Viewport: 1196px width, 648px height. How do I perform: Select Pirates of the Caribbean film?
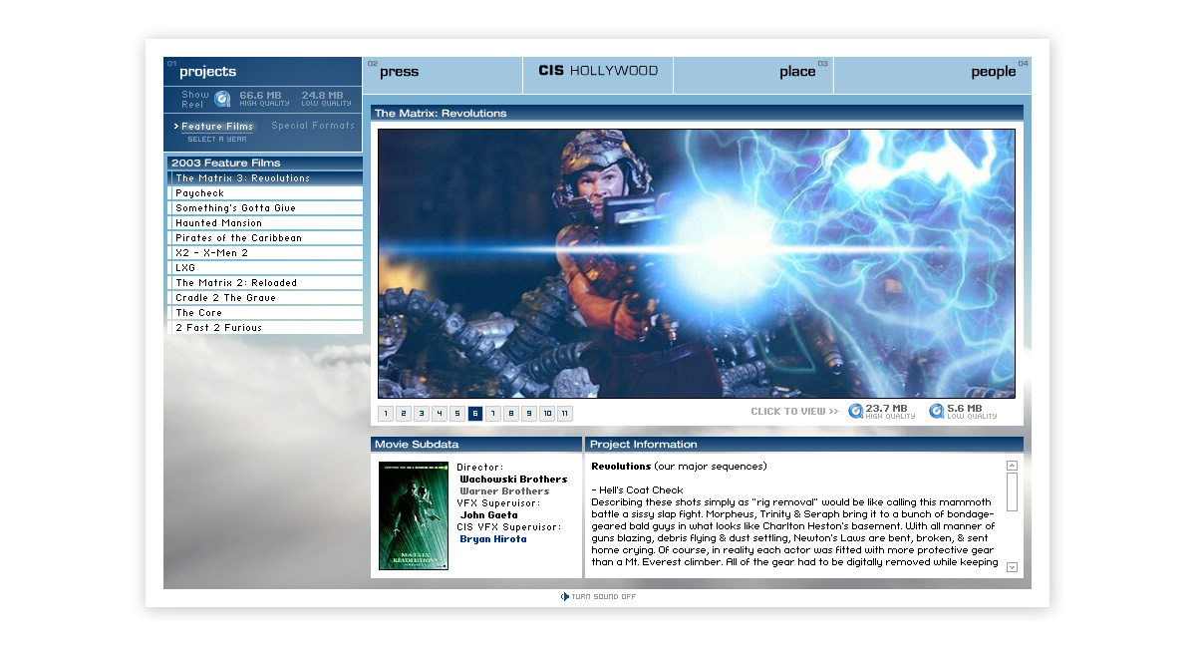coord(265,238)
